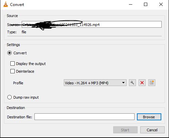This screenshot has width=169, height=138.
Task: Maximize the Convert window
Action: click(x=146, y=5)
